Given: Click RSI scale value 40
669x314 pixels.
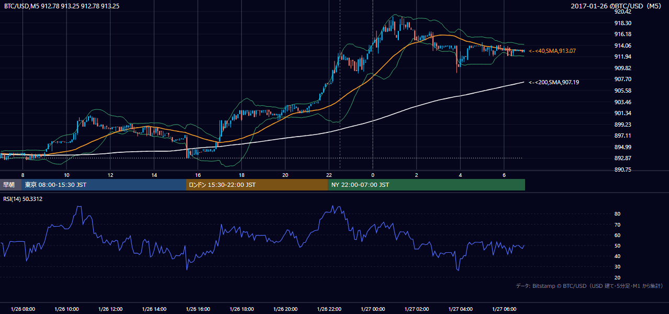Looking at the screenshot, I should click(x=618, y=256).
